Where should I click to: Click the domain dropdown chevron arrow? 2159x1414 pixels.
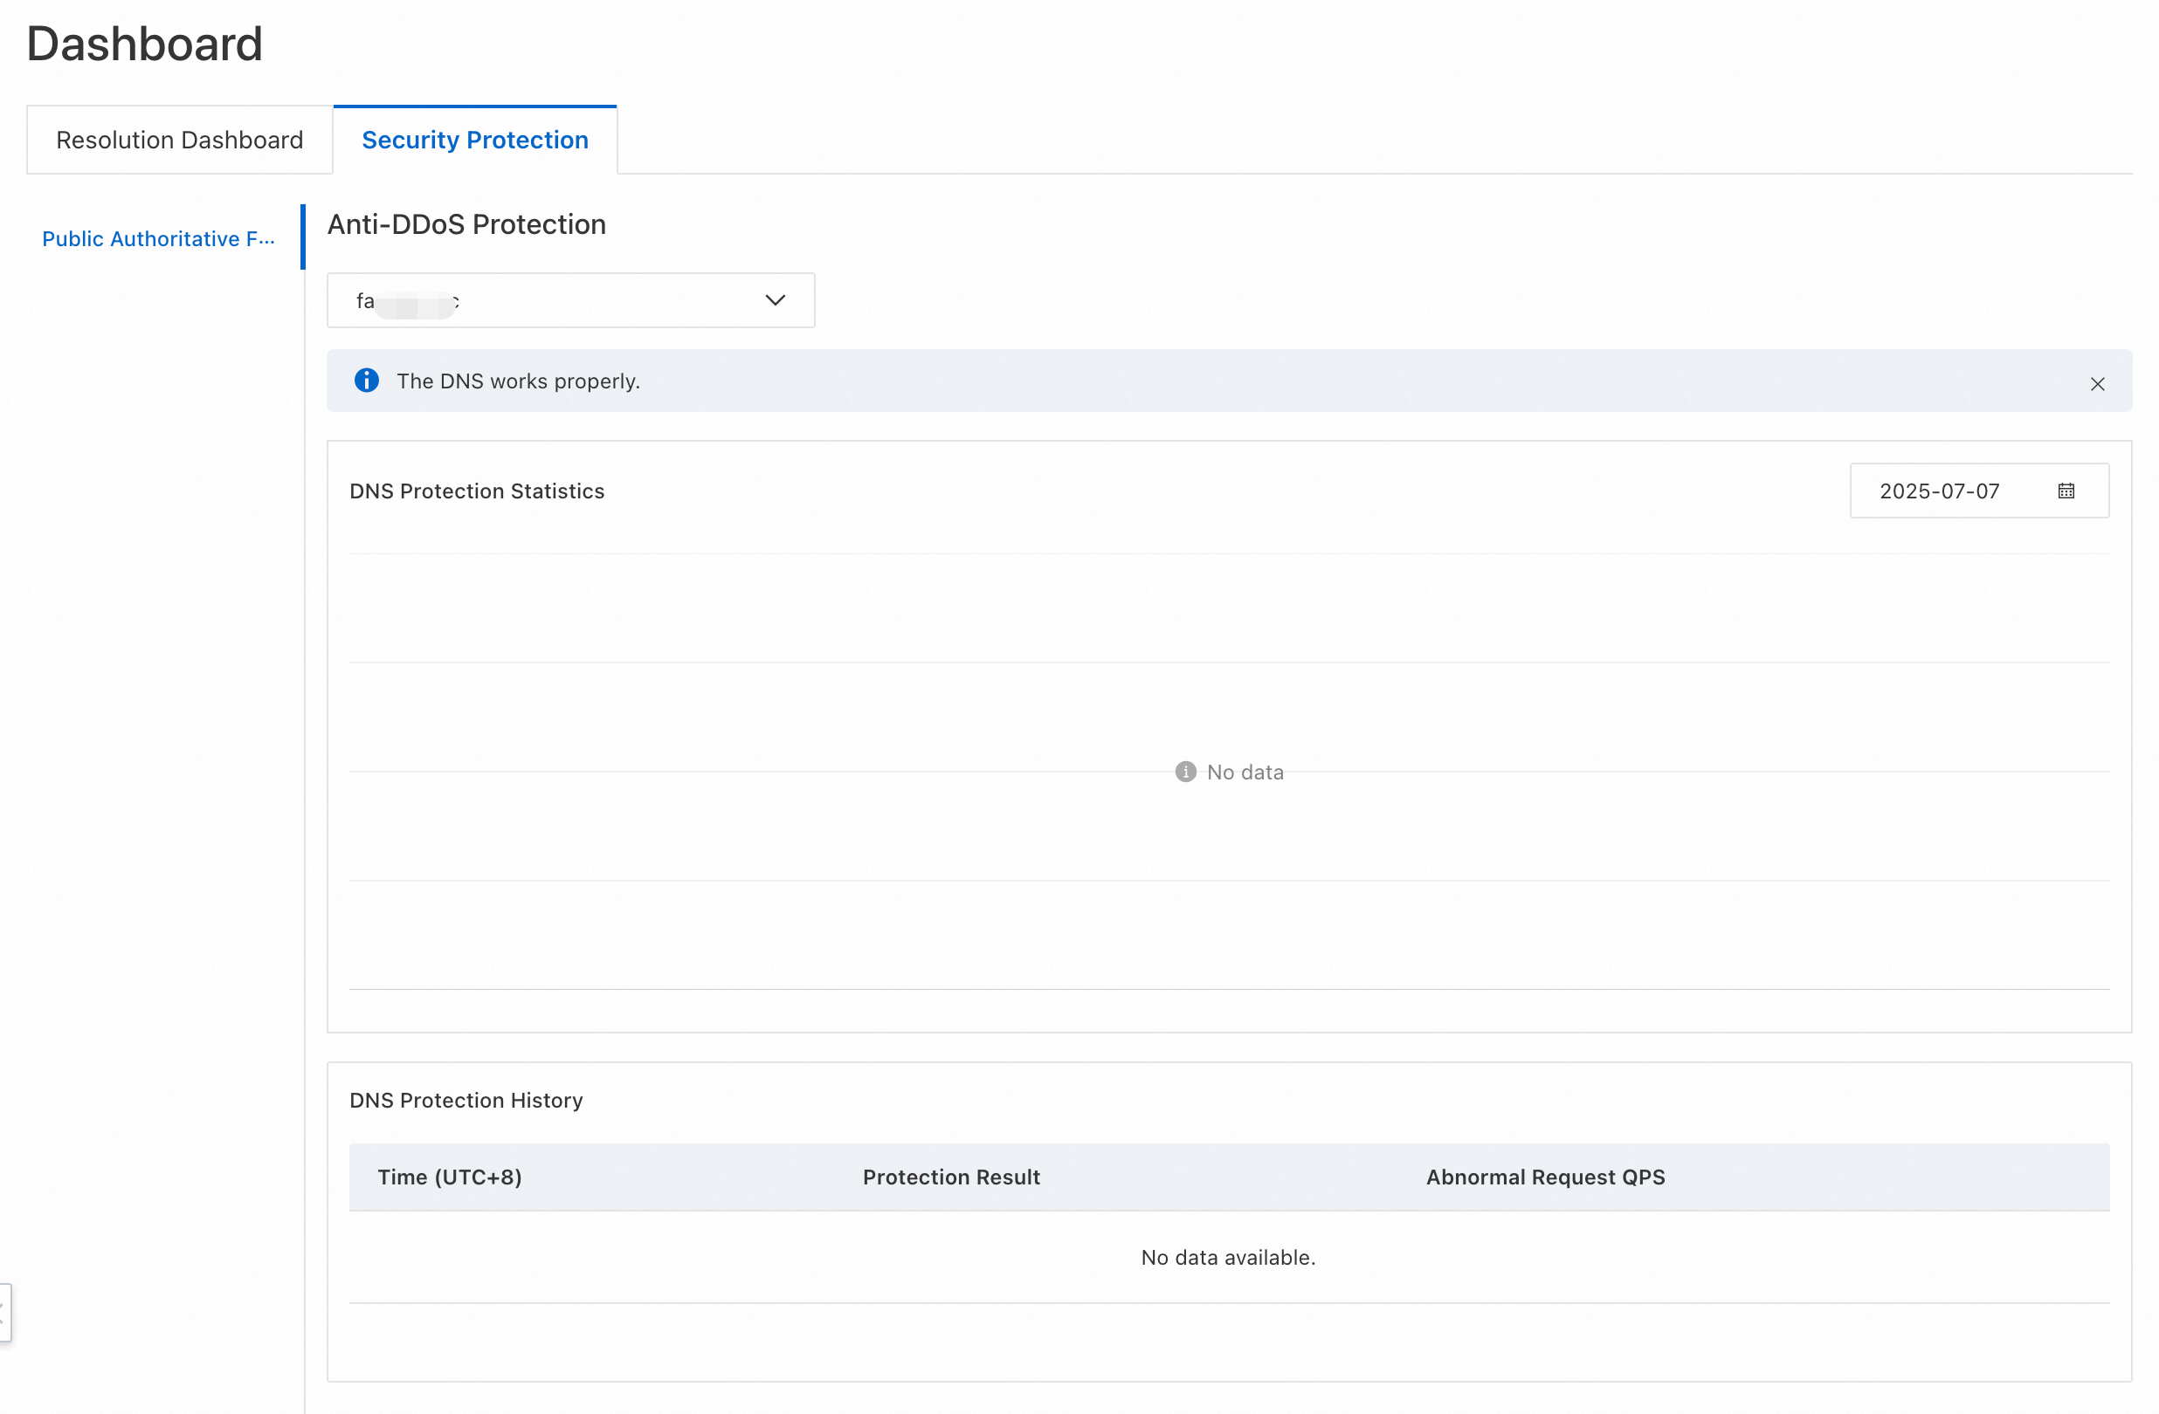[x=775, y=300]
